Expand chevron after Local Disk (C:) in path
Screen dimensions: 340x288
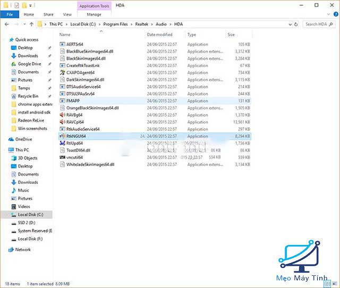tap(99, 24)
